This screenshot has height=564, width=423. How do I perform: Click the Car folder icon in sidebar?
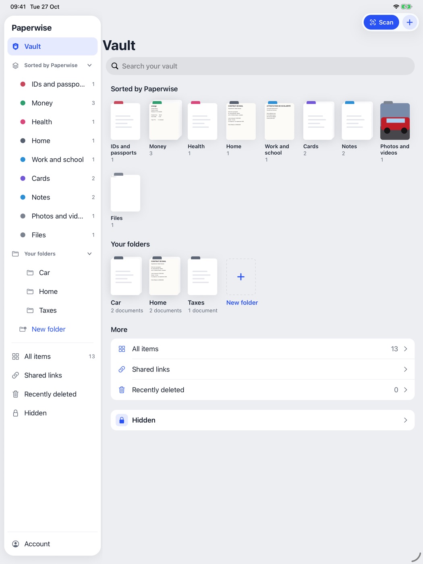(x=30, y=273)
